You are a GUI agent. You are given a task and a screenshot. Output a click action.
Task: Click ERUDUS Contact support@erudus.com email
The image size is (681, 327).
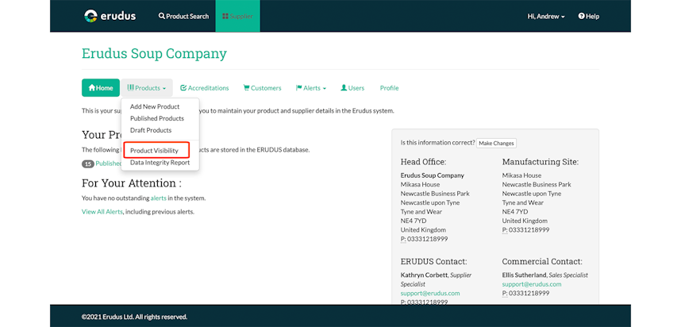tap(430, 293)
